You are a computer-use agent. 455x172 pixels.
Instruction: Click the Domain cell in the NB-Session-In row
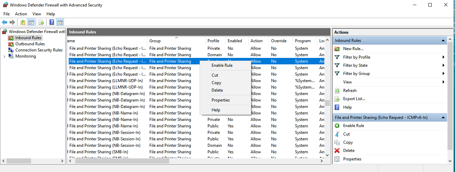tap(215, 145)
